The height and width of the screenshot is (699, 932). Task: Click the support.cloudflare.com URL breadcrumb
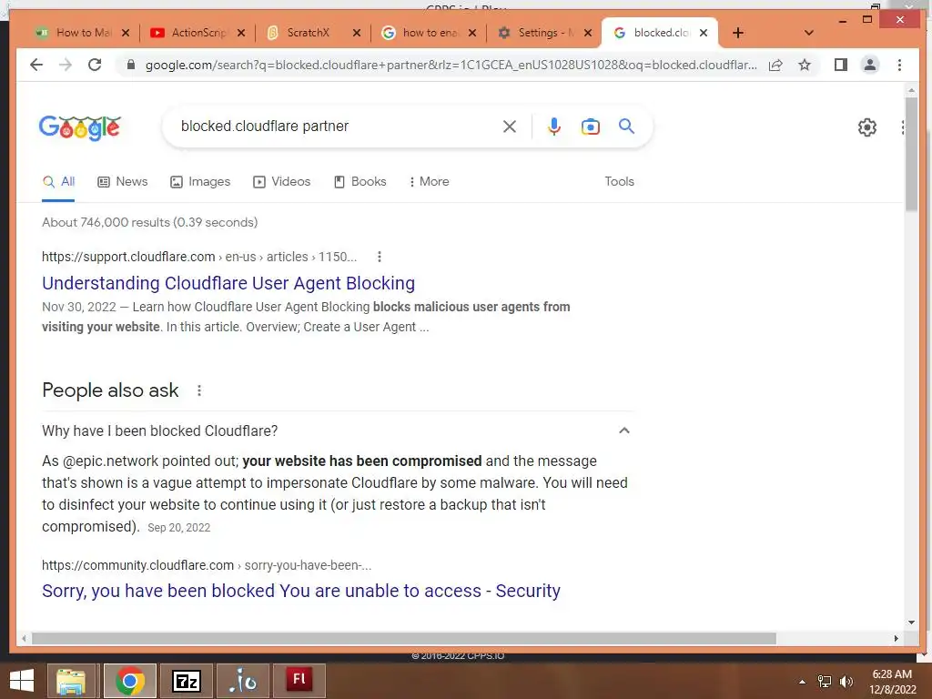coord(199,257)
